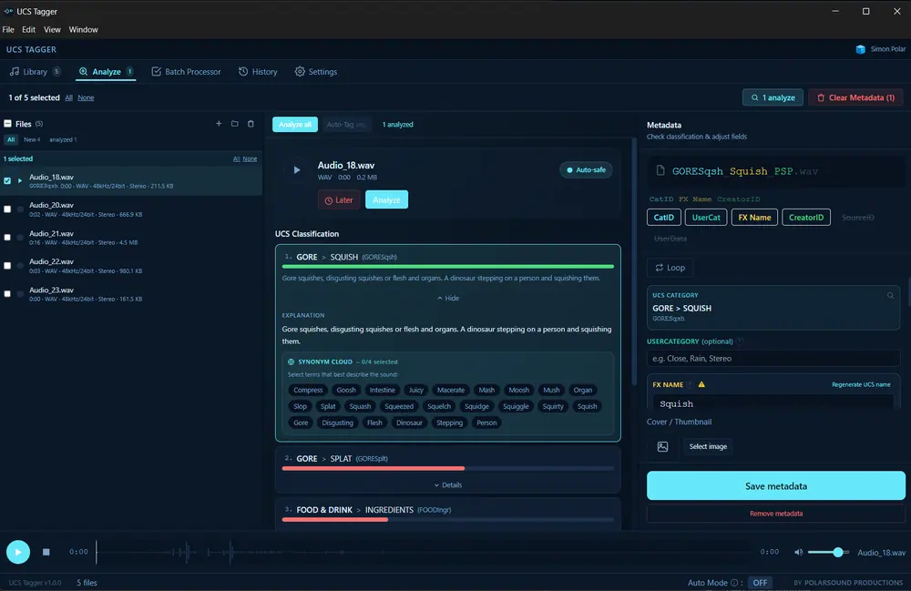This screenshot has height=591, width=911.
Task: Open the History tab
Action: pos(258,71)
